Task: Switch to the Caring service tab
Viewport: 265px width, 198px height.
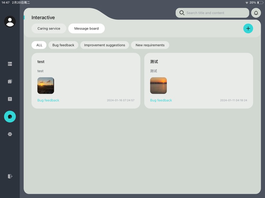Action: coord(49,29)
